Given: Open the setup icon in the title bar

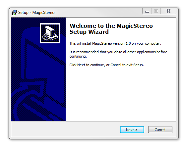Looking at the screenshot, I should [x=14, y=13].
